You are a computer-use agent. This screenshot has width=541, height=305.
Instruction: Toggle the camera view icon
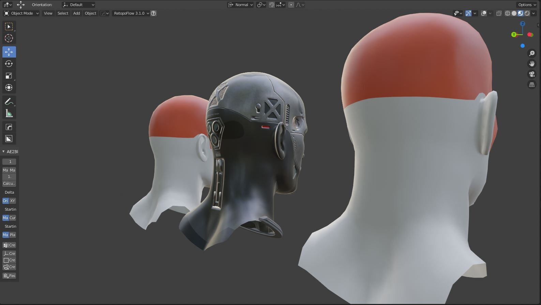click(532, 74)
